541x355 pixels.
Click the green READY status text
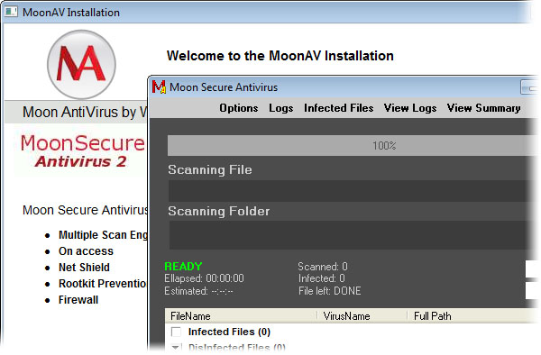click(x=183, y=267)
